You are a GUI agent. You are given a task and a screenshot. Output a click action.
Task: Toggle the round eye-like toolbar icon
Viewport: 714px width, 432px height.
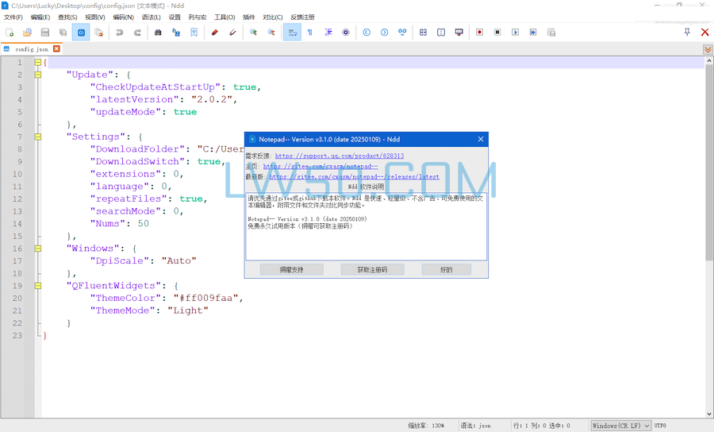click(346, 33)
